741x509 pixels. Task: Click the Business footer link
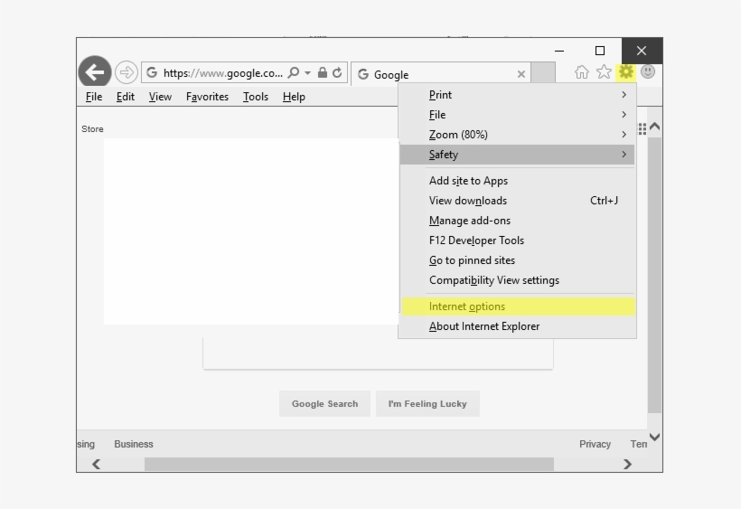[134, 444]
